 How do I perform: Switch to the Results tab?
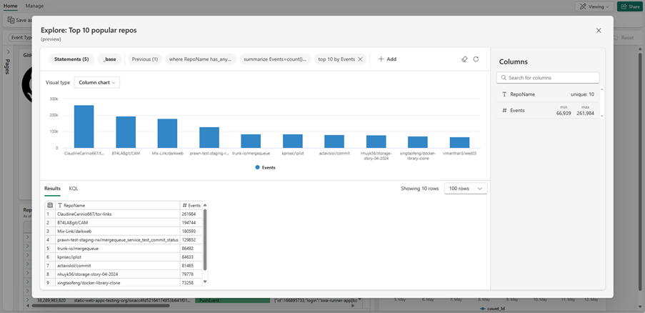(x=52, y=189)
